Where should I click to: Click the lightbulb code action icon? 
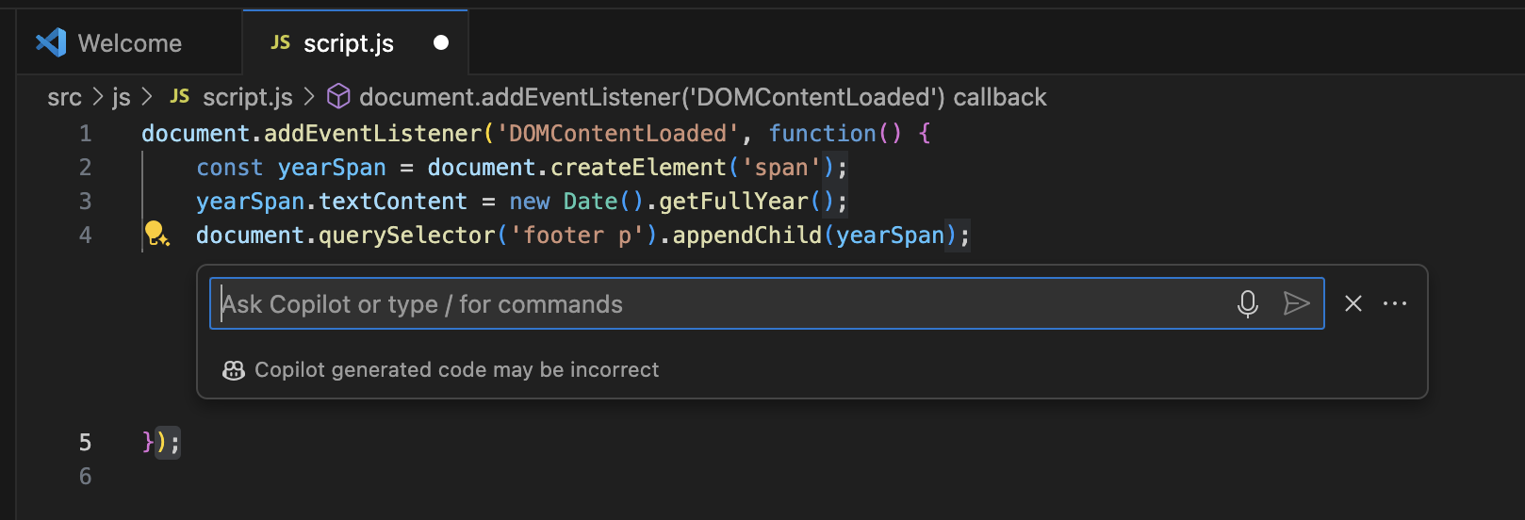(x=156, y=234)
